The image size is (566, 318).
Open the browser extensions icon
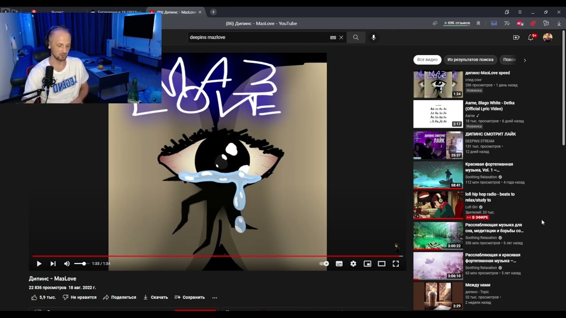(x=546, y=23)
